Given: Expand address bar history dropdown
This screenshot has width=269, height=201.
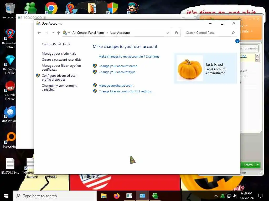Looking at the screenshot, I should point(168,33).
